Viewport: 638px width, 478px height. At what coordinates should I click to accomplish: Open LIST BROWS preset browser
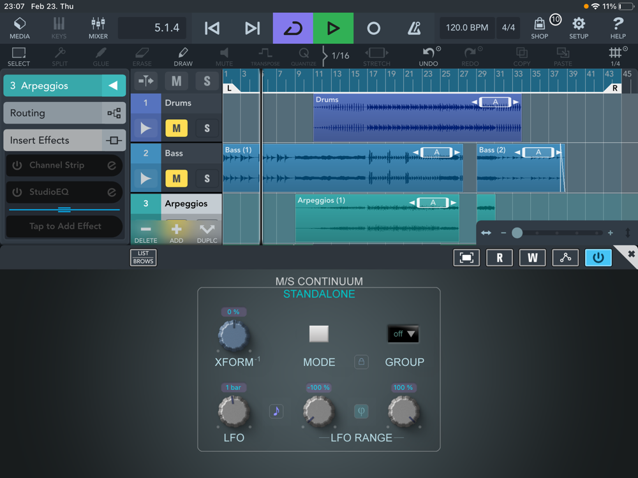[143, 257]
